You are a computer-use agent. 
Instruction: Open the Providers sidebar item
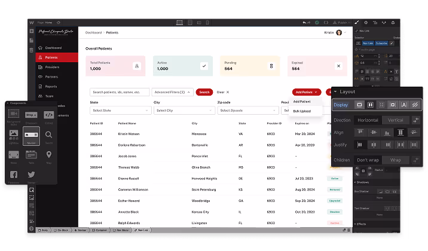click(x=57, y=67)
